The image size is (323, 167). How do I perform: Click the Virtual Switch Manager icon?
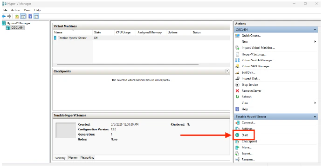[237, 60]
